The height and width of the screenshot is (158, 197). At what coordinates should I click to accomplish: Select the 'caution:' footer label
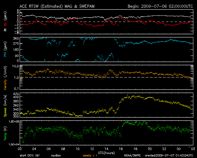coord(56,156)
